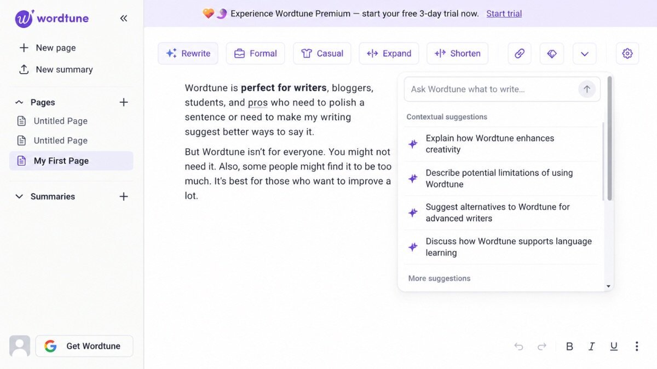Add a summary with Summaries plus icon

(124, 196)
